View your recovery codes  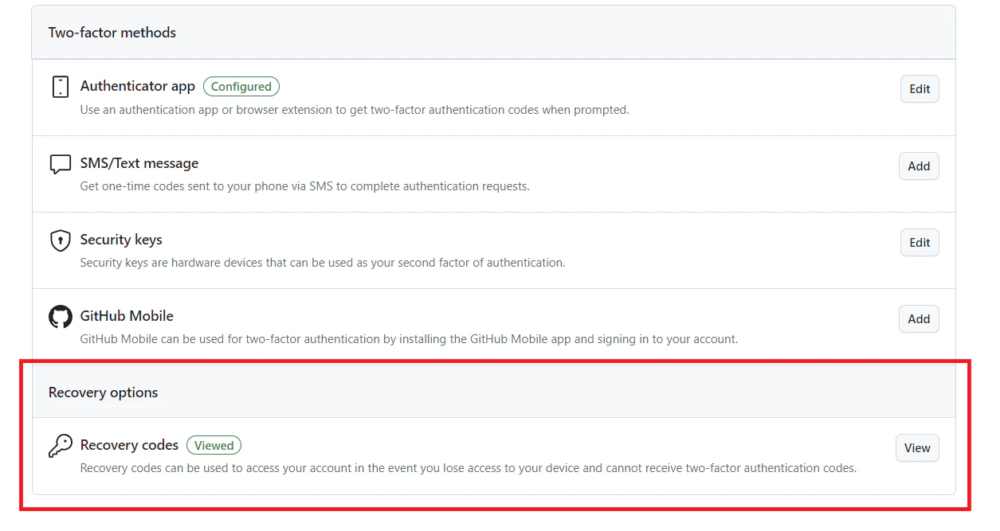(x=916, y=447)
